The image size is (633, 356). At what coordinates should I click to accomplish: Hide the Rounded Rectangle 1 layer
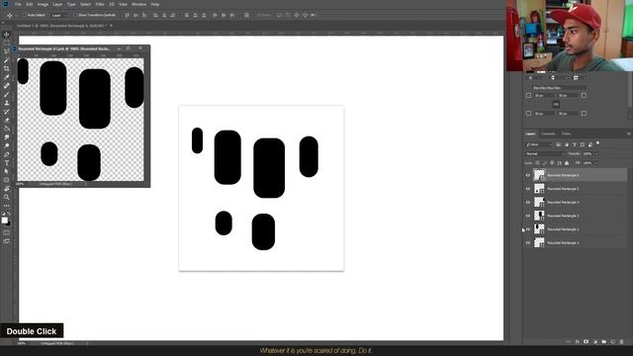[527, 243]
